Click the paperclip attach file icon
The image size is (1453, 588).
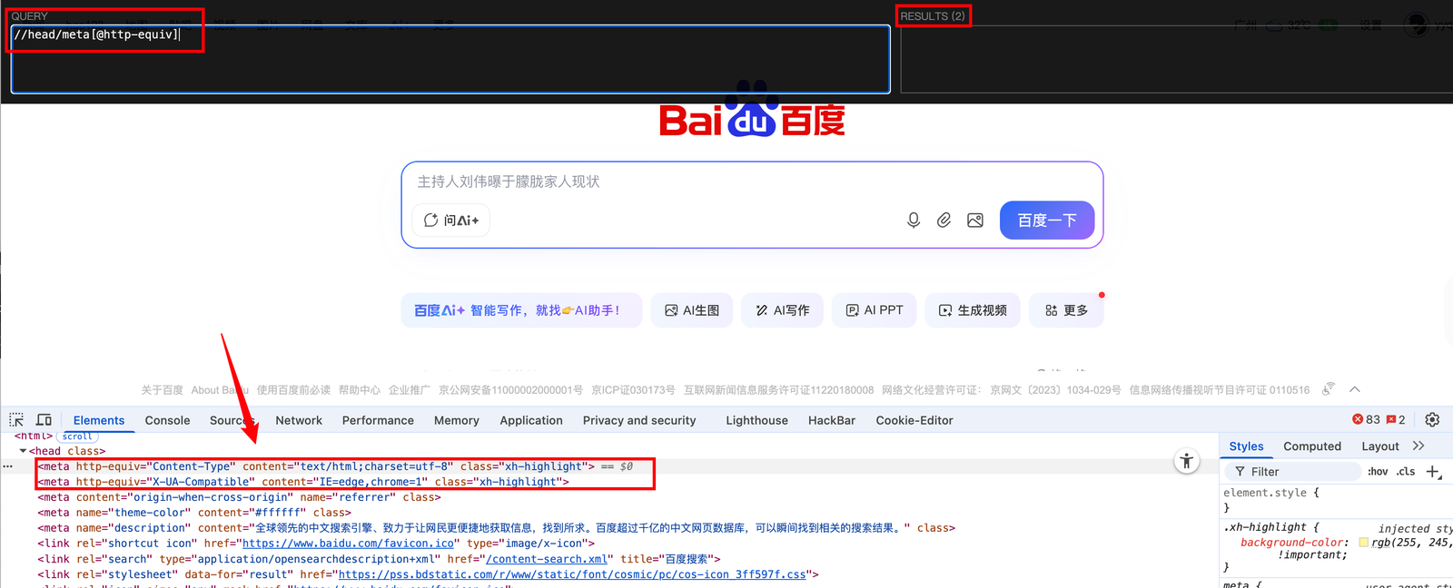coord(944,220)
